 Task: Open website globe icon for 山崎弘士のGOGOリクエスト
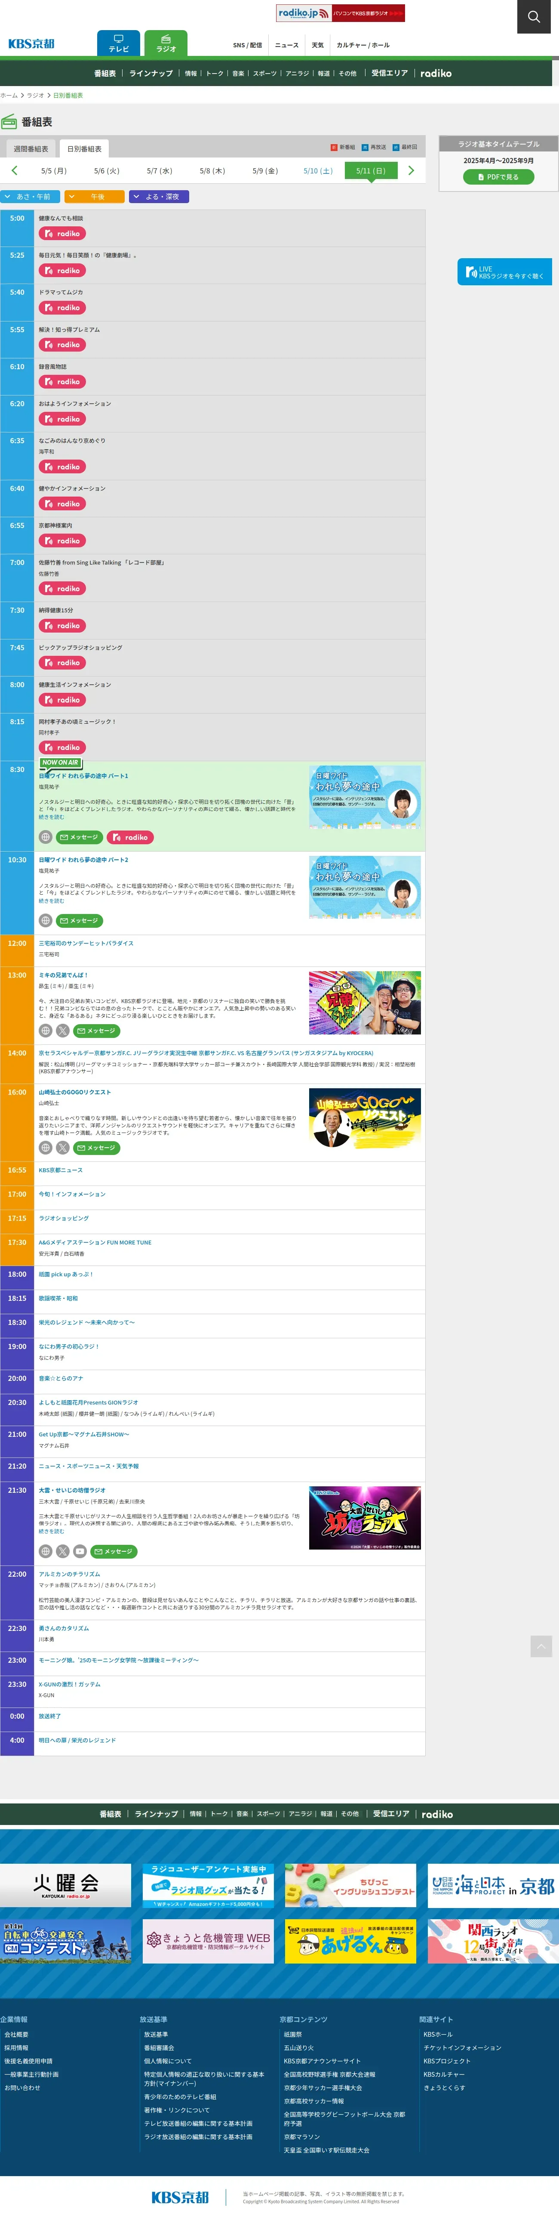click(x=46, y=1147)
